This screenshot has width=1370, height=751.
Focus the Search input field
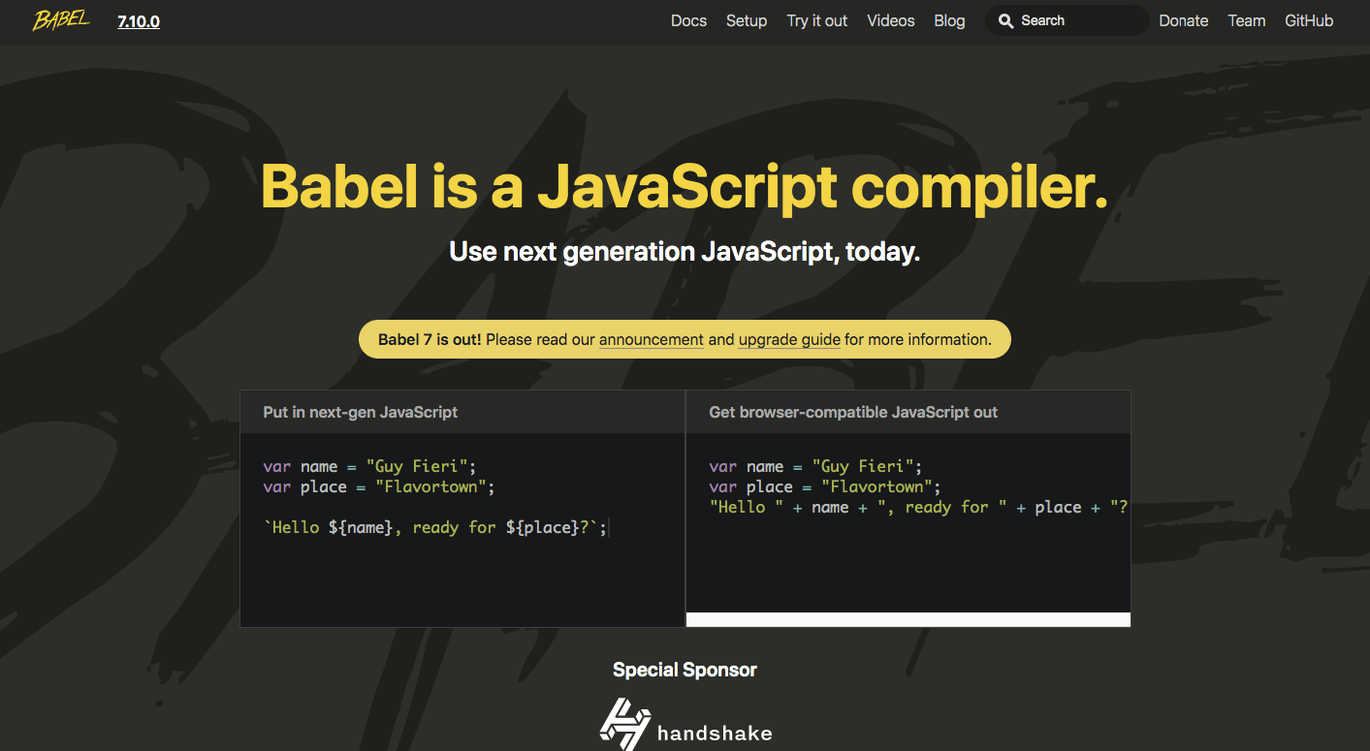click(x=1067, y=20)
